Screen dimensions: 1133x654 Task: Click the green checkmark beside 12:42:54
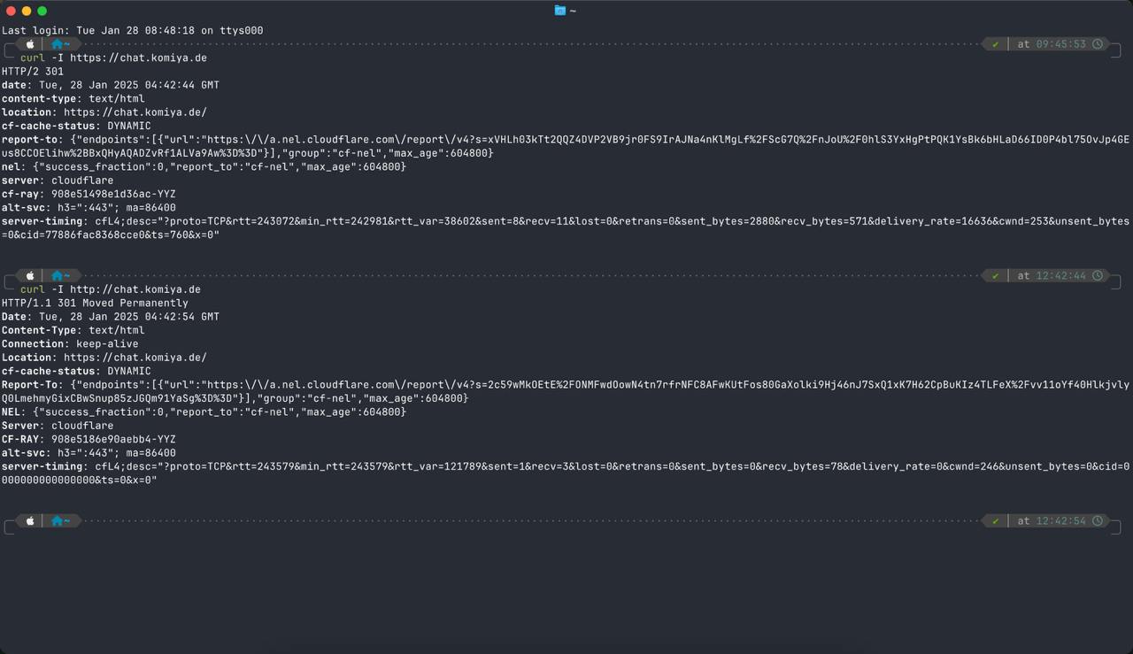point(995,521)
